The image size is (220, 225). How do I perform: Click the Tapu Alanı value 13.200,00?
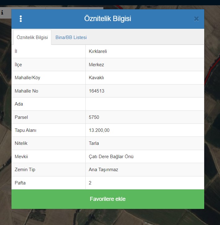point(99,130)
